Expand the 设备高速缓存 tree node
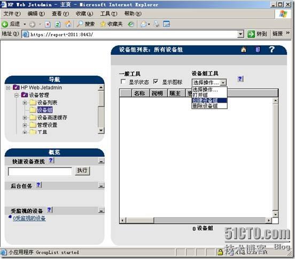This screenshot has height=259, width=295. pos(25,118)
